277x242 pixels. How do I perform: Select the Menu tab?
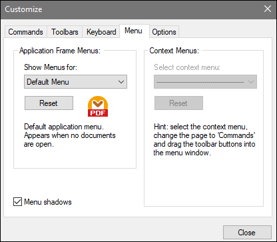pyautogui.click(x=135, y=31)
